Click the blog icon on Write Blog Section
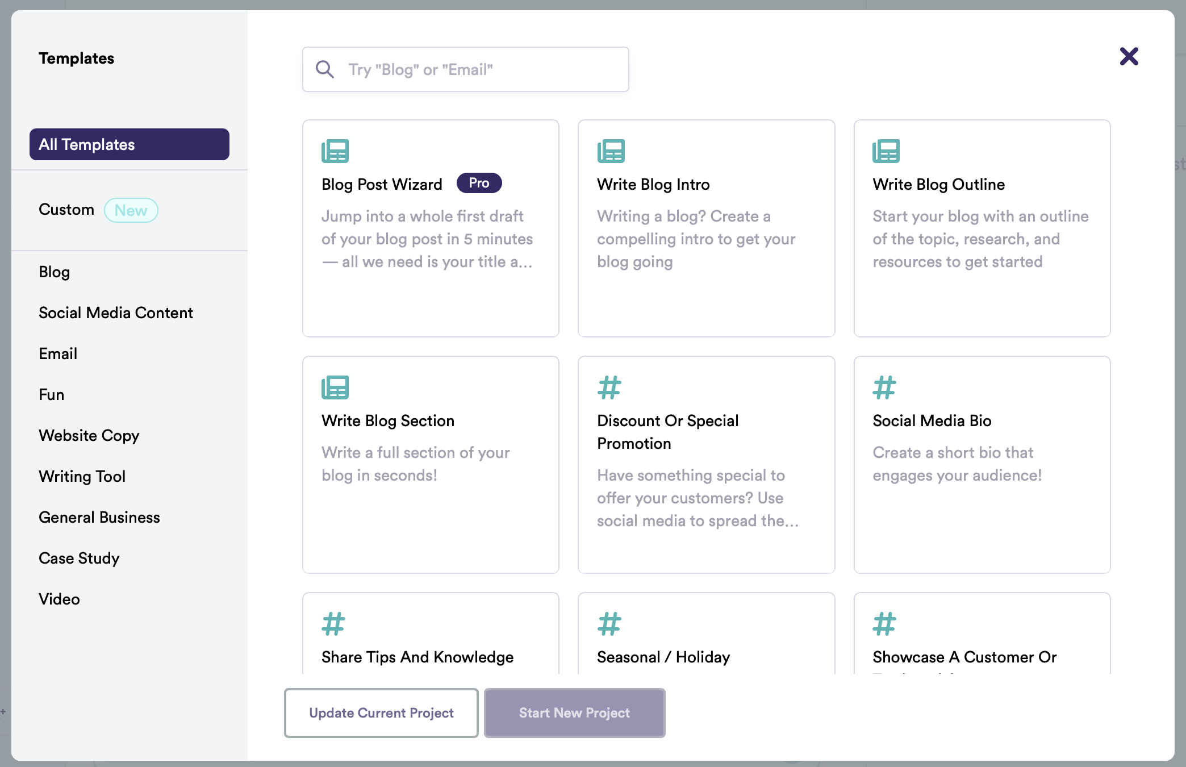1186x767 pixels. 335,387
